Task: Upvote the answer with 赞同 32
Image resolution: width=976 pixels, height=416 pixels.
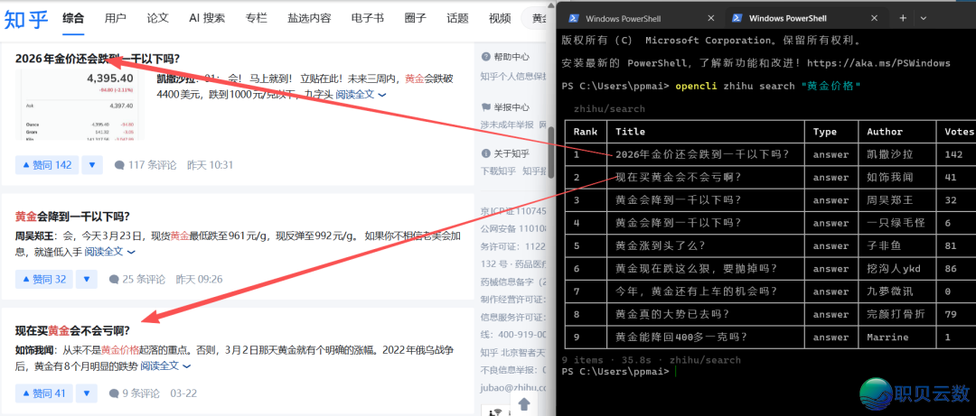Action: pyautogui.click(x=44, y=279)
